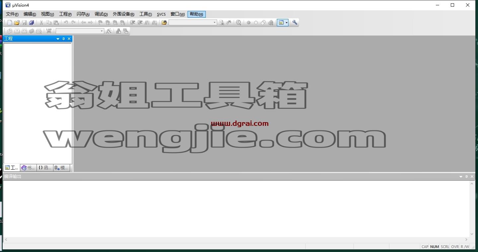478x252 pixels.
Task: Rebuild all target files icon
Action: coord(24,31)
